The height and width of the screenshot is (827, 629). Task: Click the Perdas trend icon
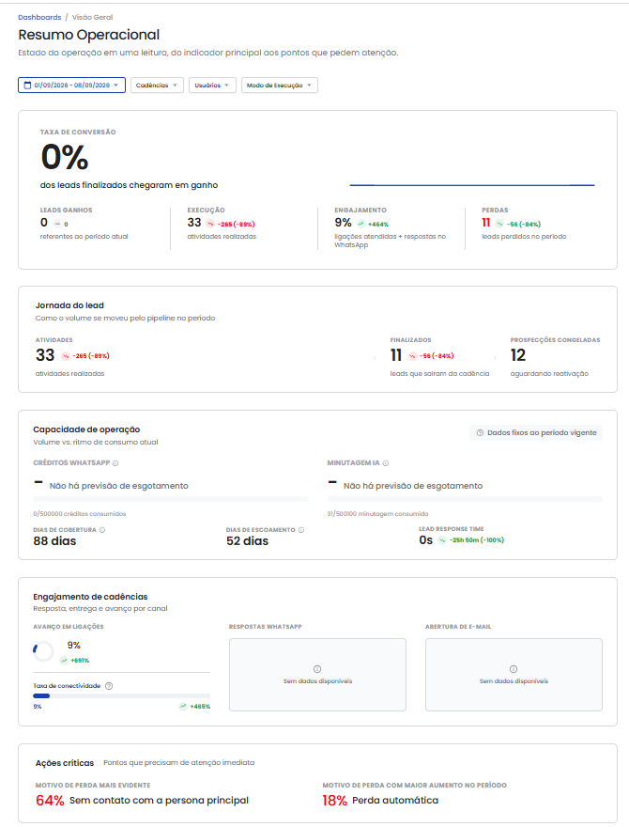(499, 224)
